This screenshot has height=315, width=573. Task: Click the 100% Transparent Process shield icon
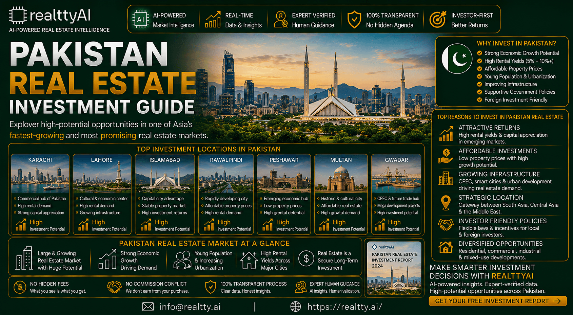[211, 287]
